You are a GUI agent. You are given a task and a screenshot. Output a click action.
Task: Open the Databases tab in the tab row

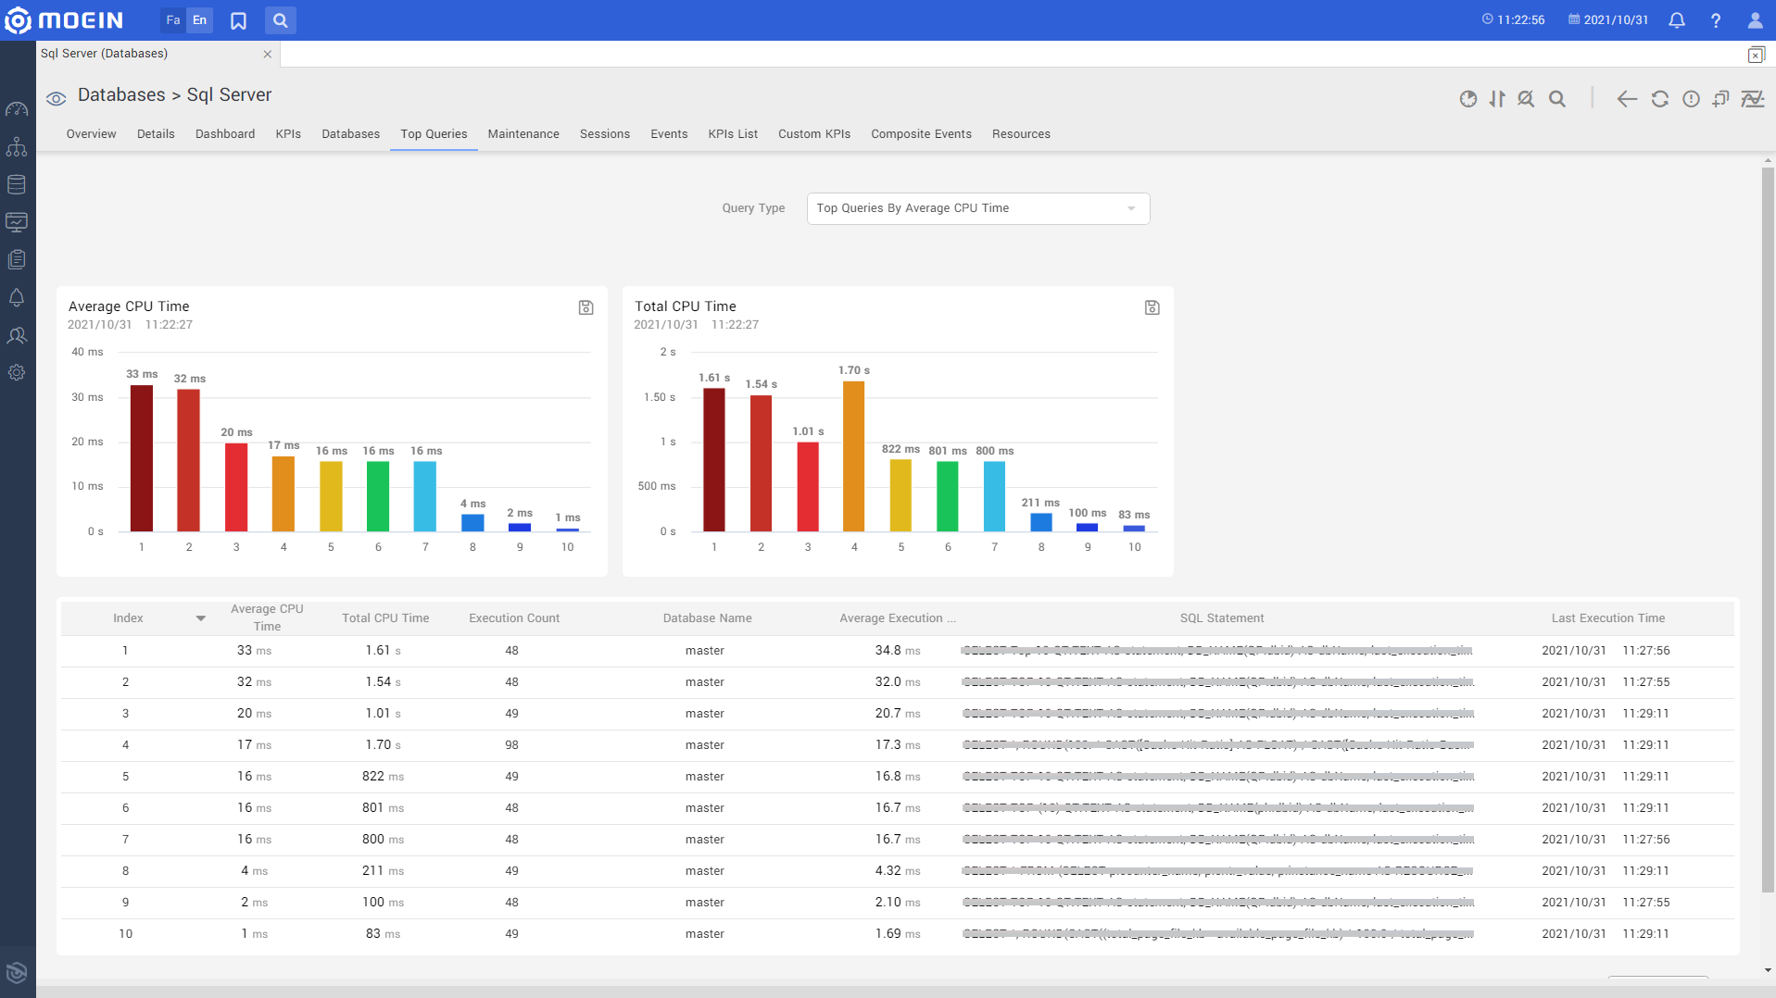point(350,134)
